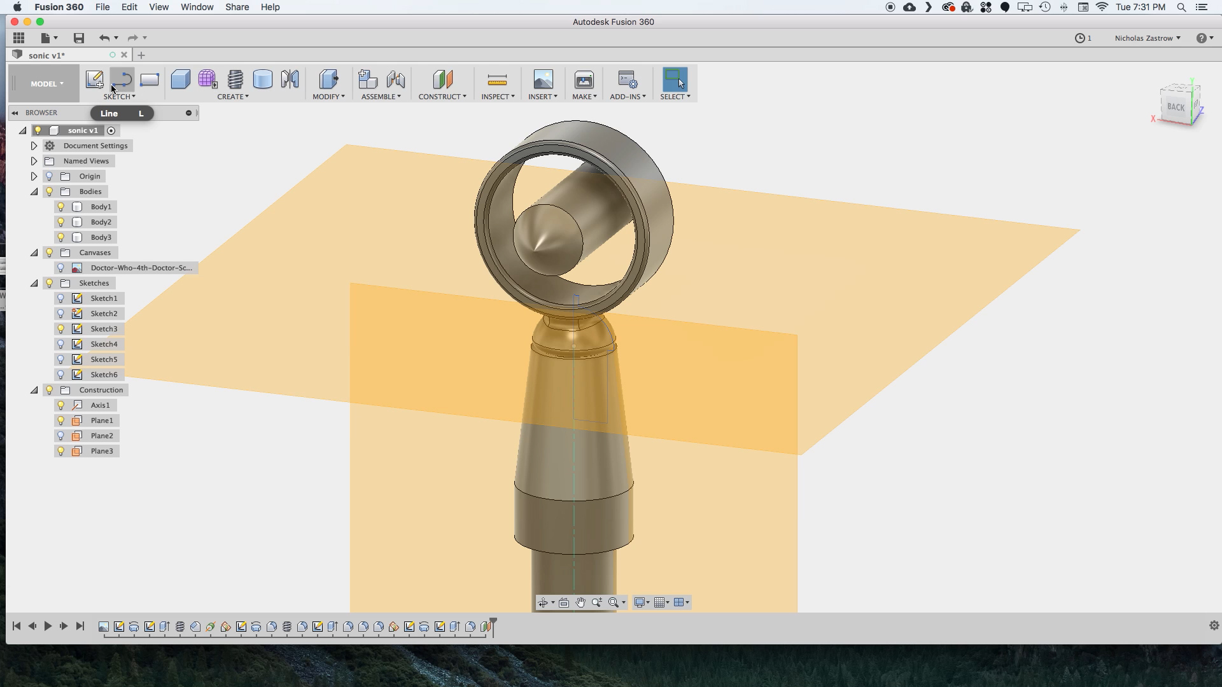
Task: Show Sketch4 using its light bulb
Action: (61, 344)
